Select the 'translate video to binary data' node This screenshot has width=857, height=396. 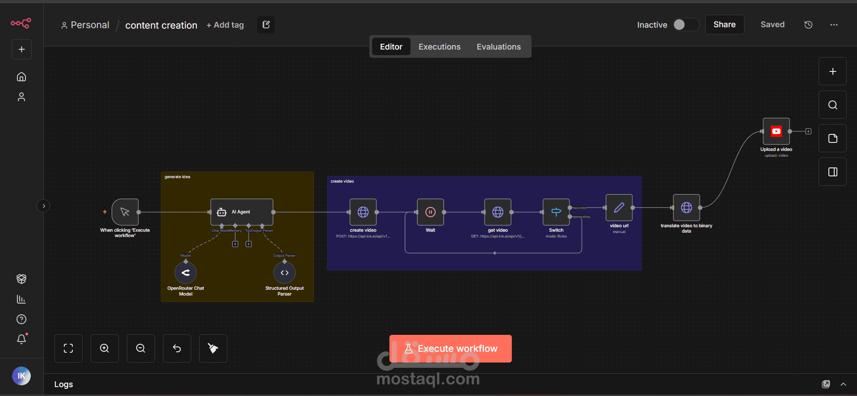(x=686, y=208)
